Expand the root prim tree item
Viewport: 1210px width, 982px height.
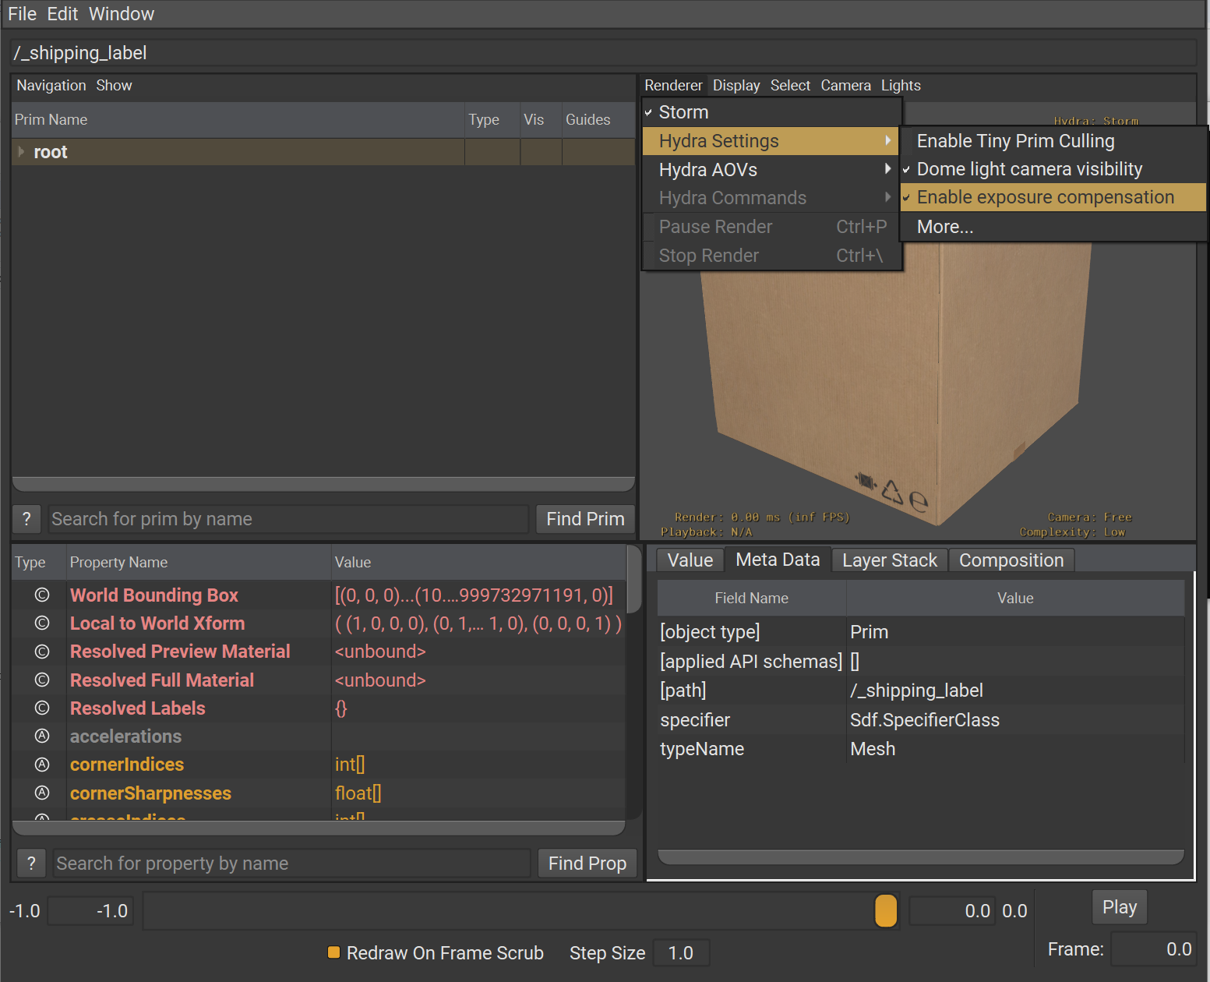pos(21,152)
